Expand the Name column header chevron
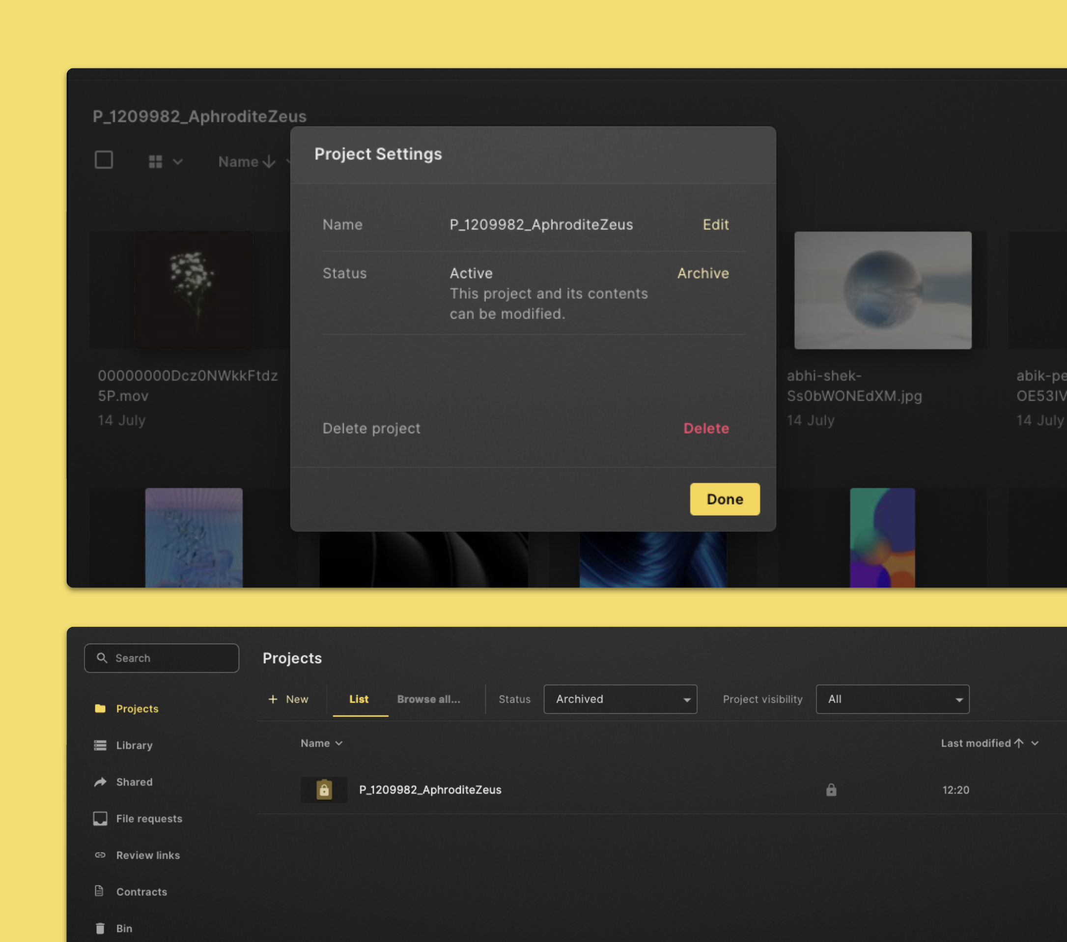 click(339, 743)
